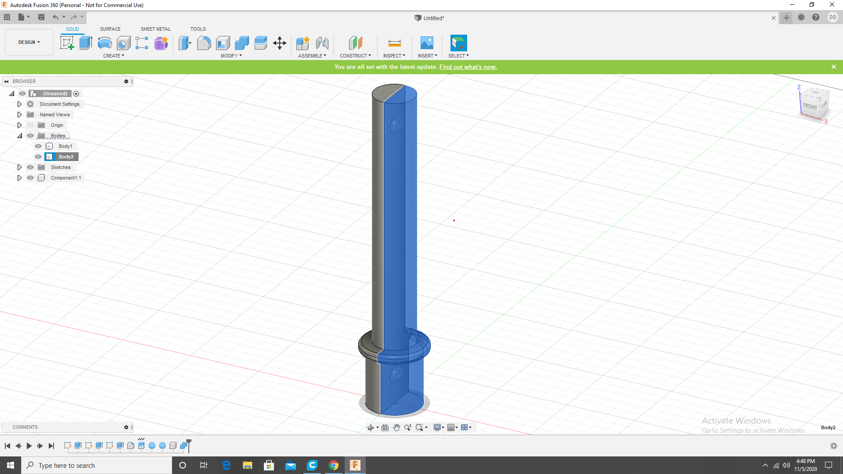Open the DESIGN workspace dropdown
843x474 pixels.
pyautogui.click(x=29, y=42)
